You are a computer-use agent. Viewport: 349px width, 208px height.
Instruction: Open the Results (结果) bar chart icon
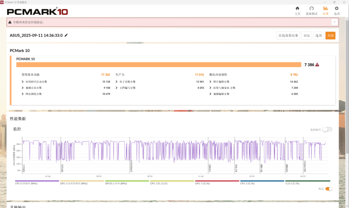(326, 8)
